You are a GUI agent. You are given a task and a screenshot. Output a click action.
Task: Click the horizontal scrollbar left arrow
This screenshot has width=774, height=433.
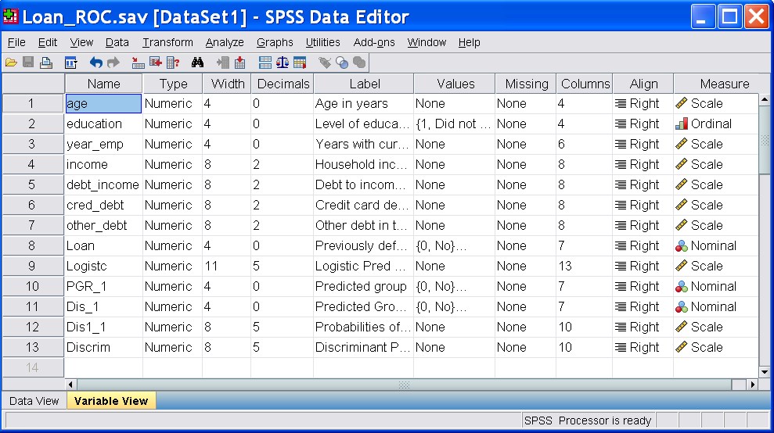pyautogui.click(x=70, y=385)
